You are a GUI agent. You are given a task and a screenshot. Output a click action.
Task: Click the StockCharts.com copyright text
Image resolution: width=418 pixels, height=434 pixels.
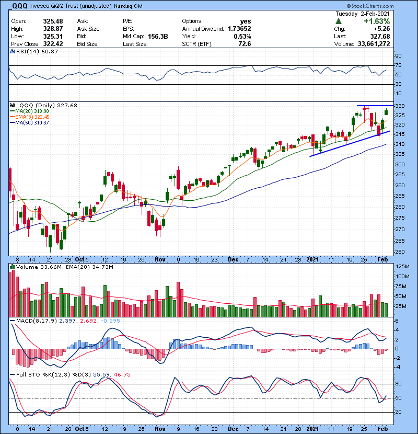(x=370, y=6)
